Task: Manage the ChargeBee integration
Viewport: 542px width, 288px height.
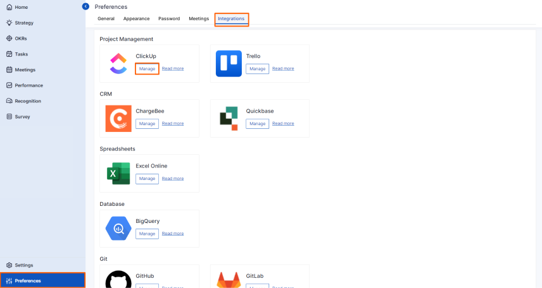Action: click(x=147, y=124)
